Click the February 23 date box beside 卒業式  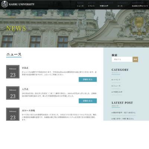pyautogui.click(x=13, y=72)
